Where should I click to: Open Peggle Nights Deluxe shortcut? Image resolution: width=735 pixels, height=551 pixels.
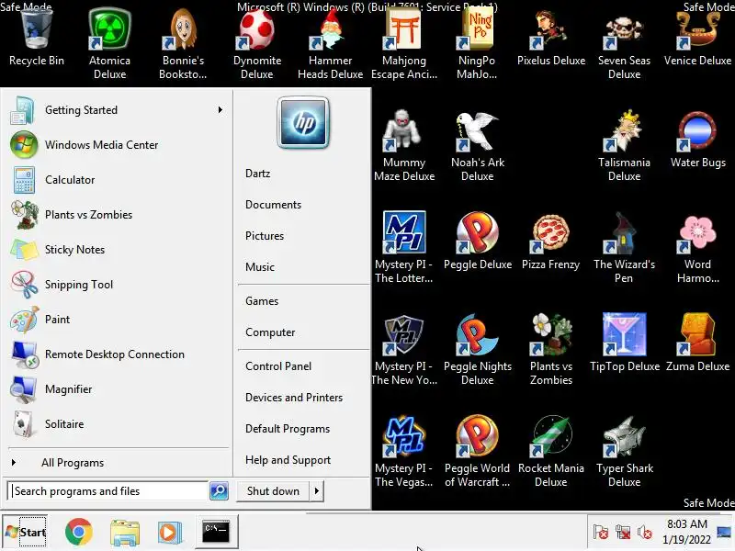tap(477, 350)
